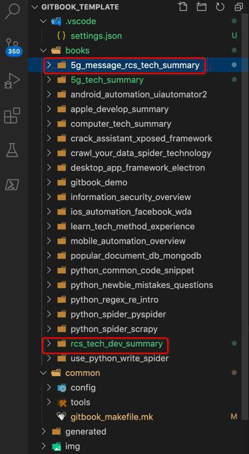The height and width of the screenshot is (454, 249).
Task: Select popular_document_db_mongodb folder
Action: 135,256
